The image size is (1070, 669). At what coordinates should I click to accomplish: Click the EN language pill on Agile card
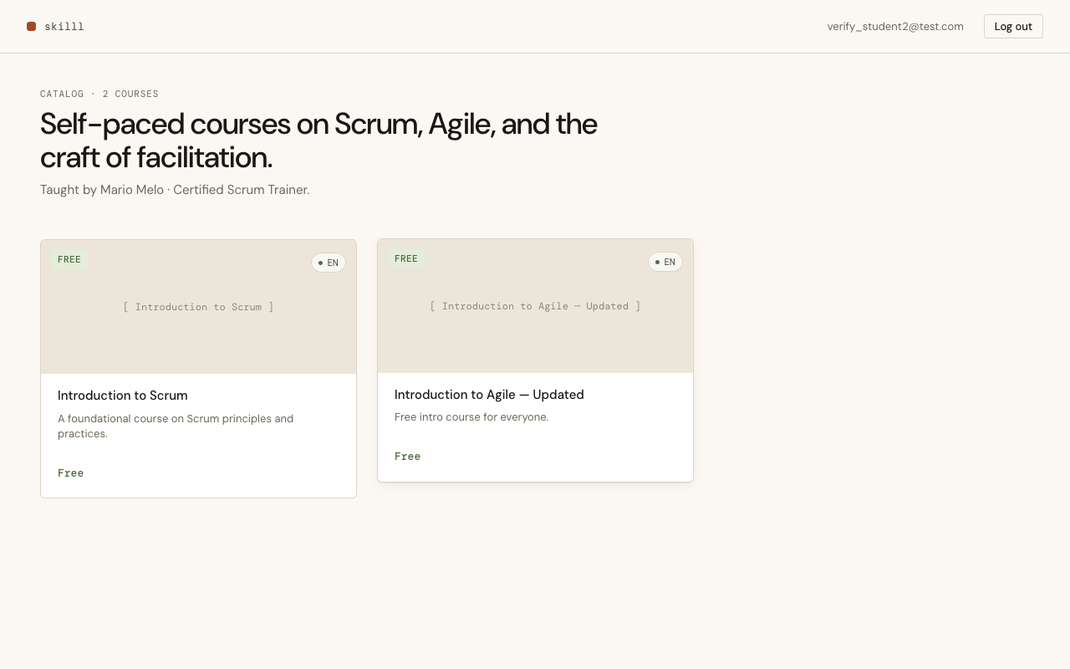pyautogui.click(x=665, y=262)
